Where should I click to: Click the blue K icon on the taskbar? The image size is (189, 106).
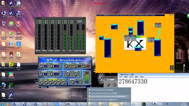coord(57,104)
